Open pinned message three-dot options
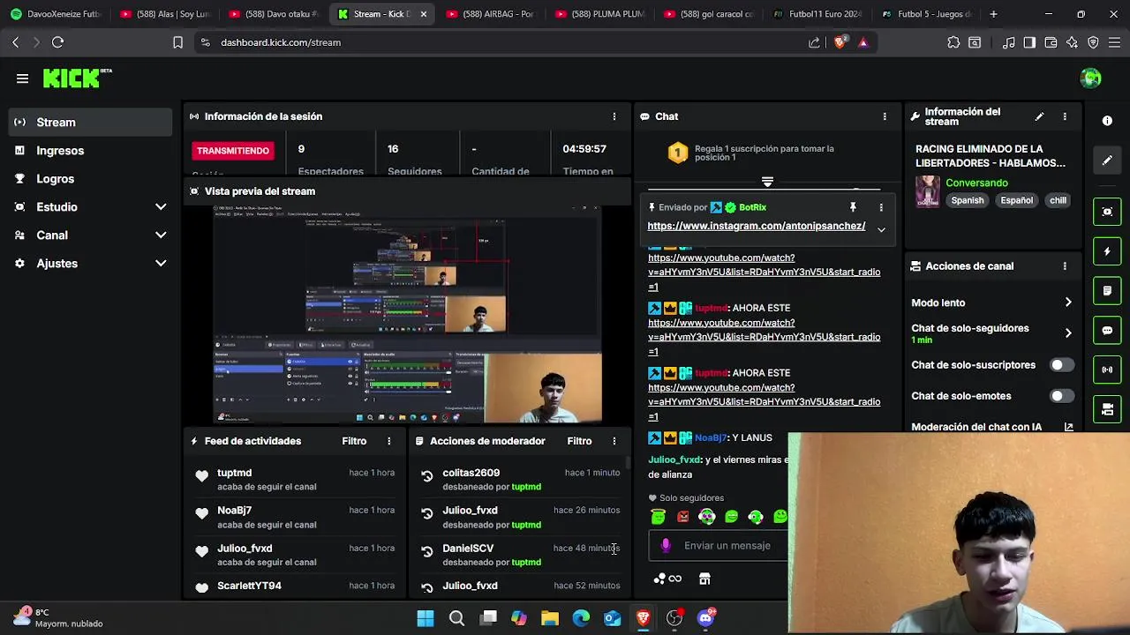The image size is (1130, 635). point(881,207)
